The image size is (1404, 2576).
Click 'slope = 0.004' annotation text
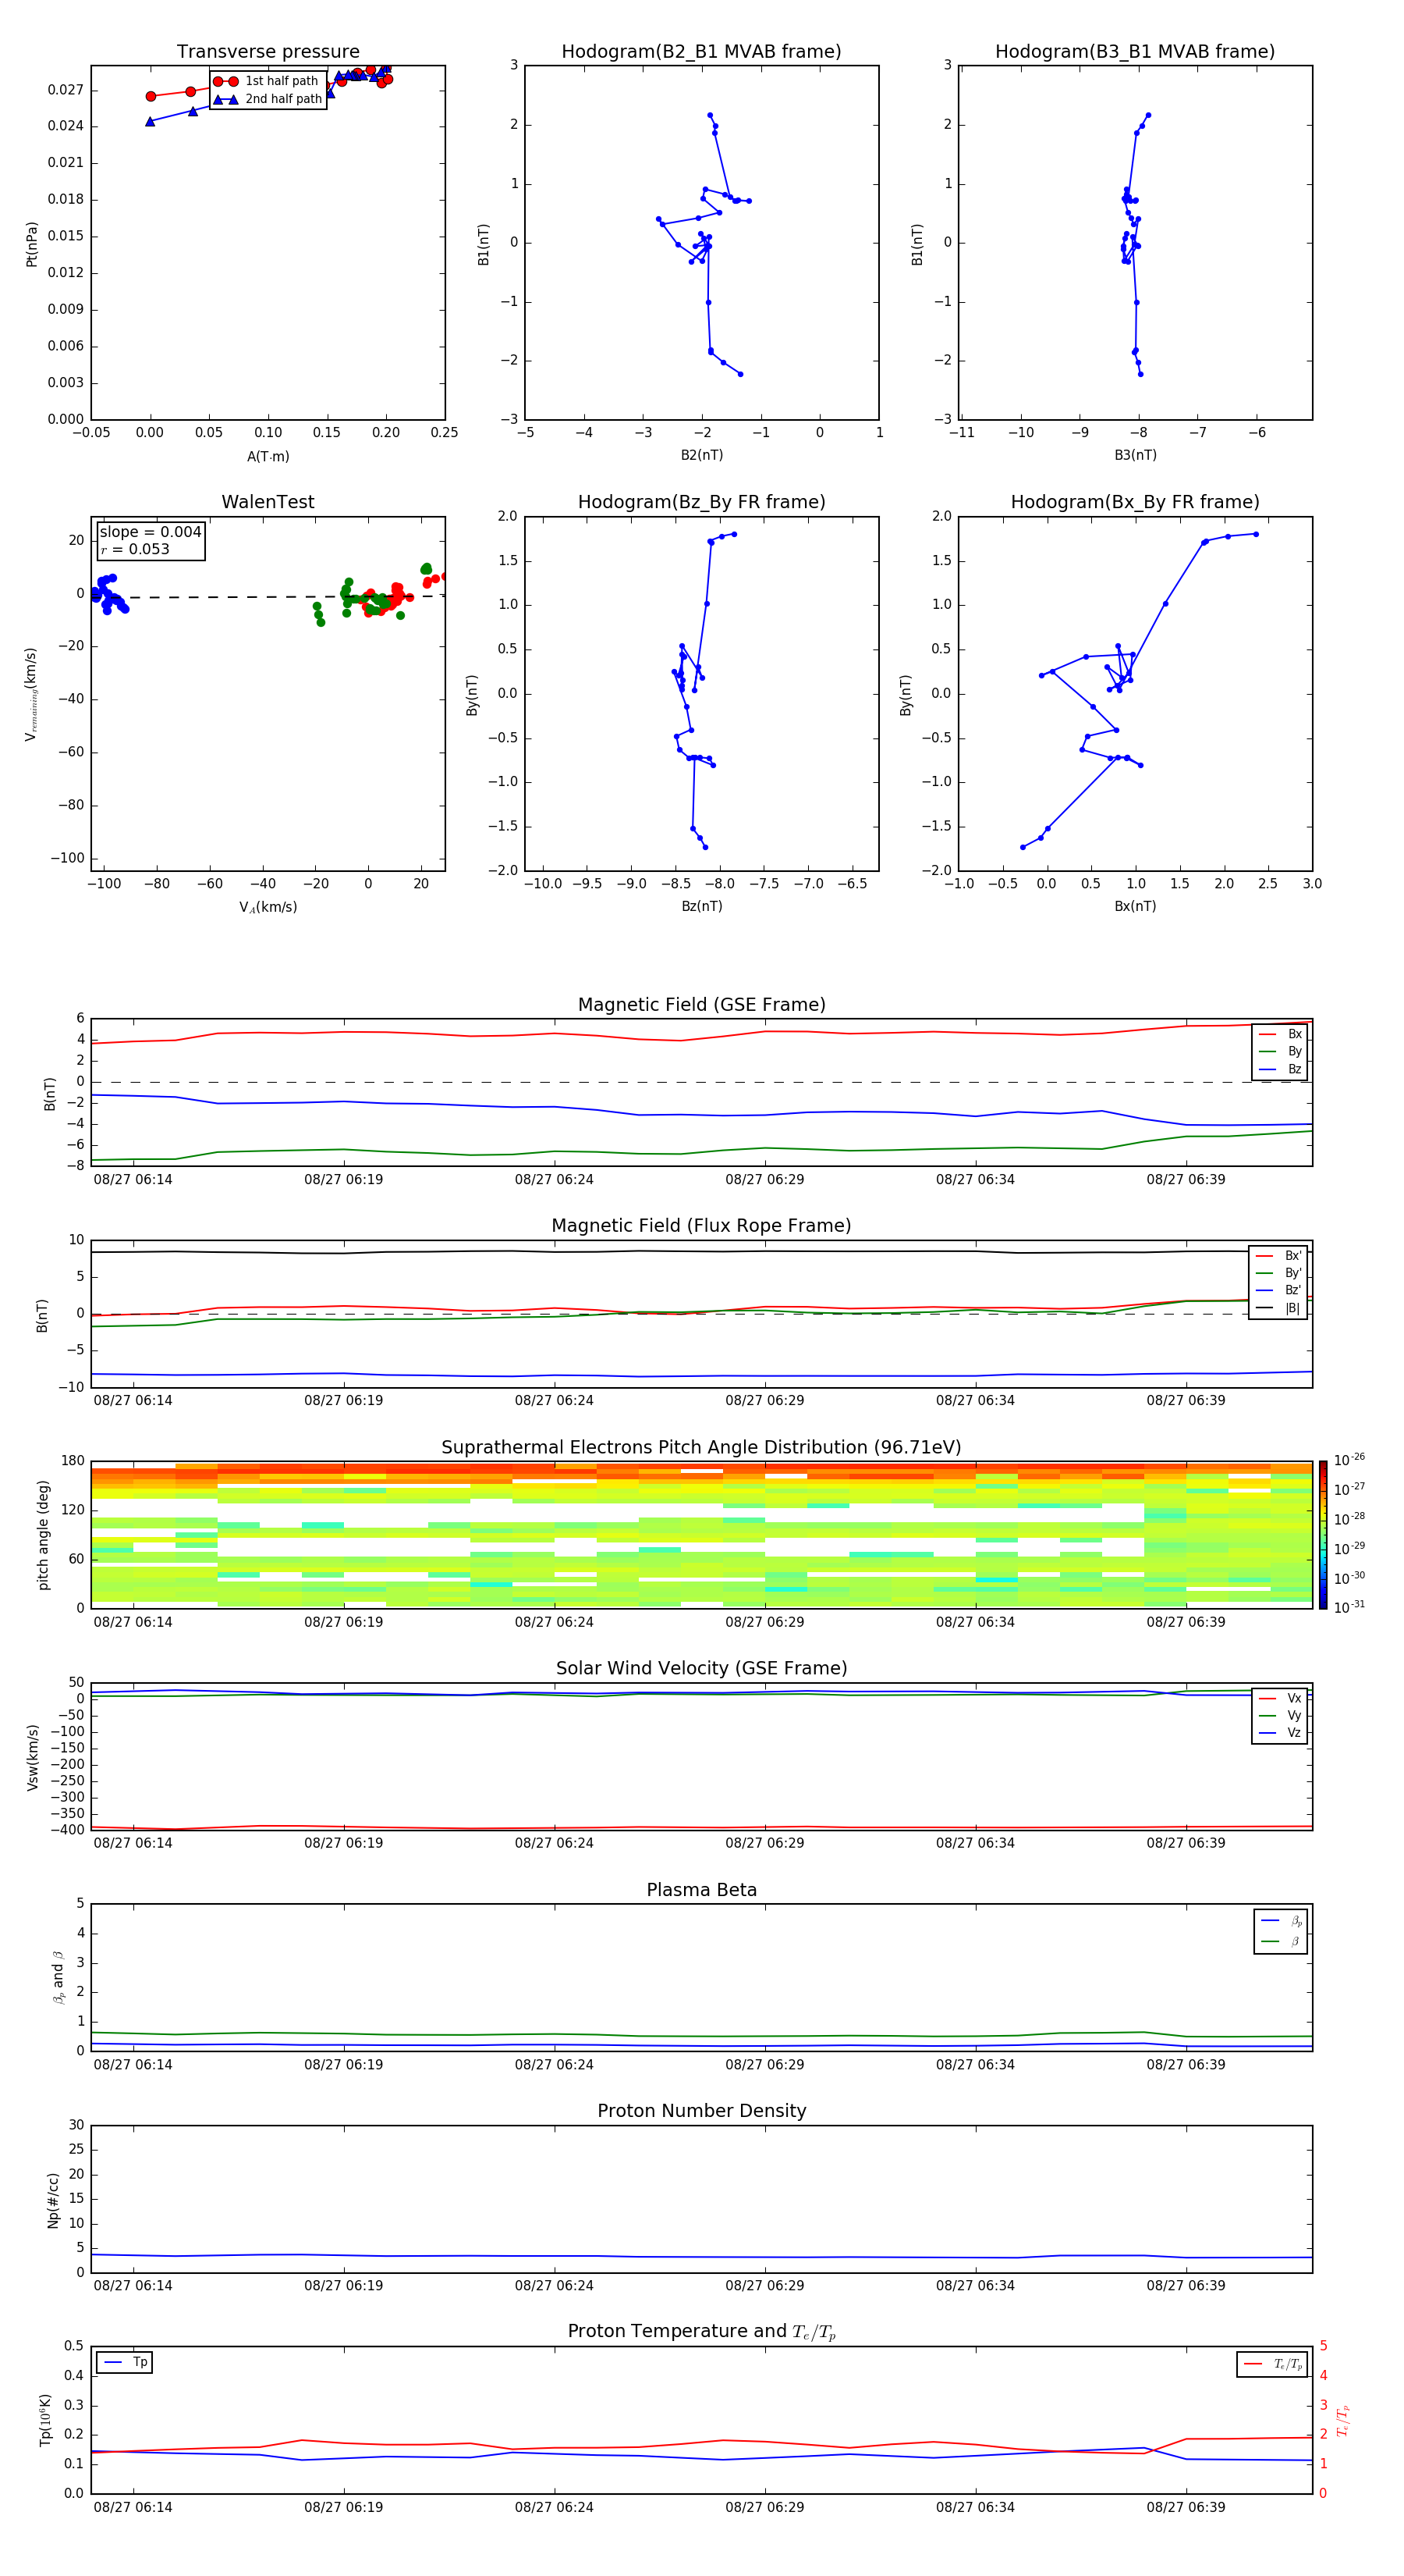point(150,532)
